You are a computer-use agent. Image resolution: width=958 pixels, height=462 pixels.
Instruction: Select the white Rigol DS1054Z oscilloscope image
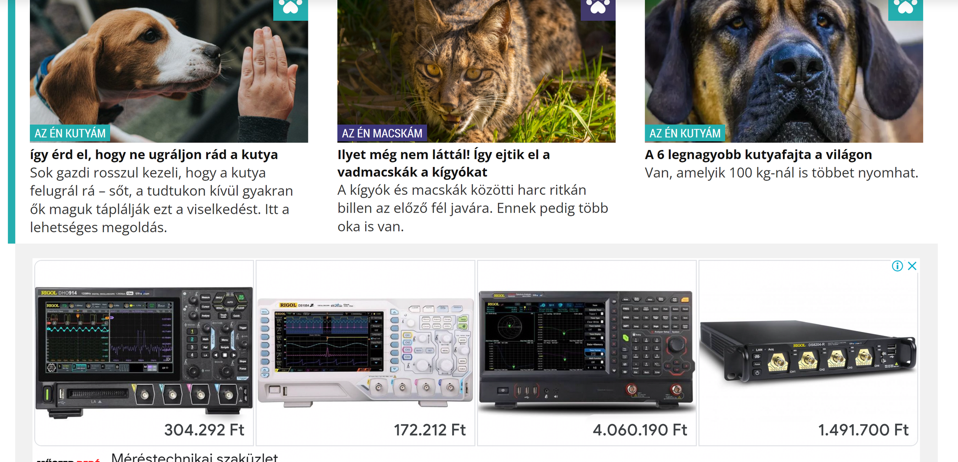coord(365,352)
